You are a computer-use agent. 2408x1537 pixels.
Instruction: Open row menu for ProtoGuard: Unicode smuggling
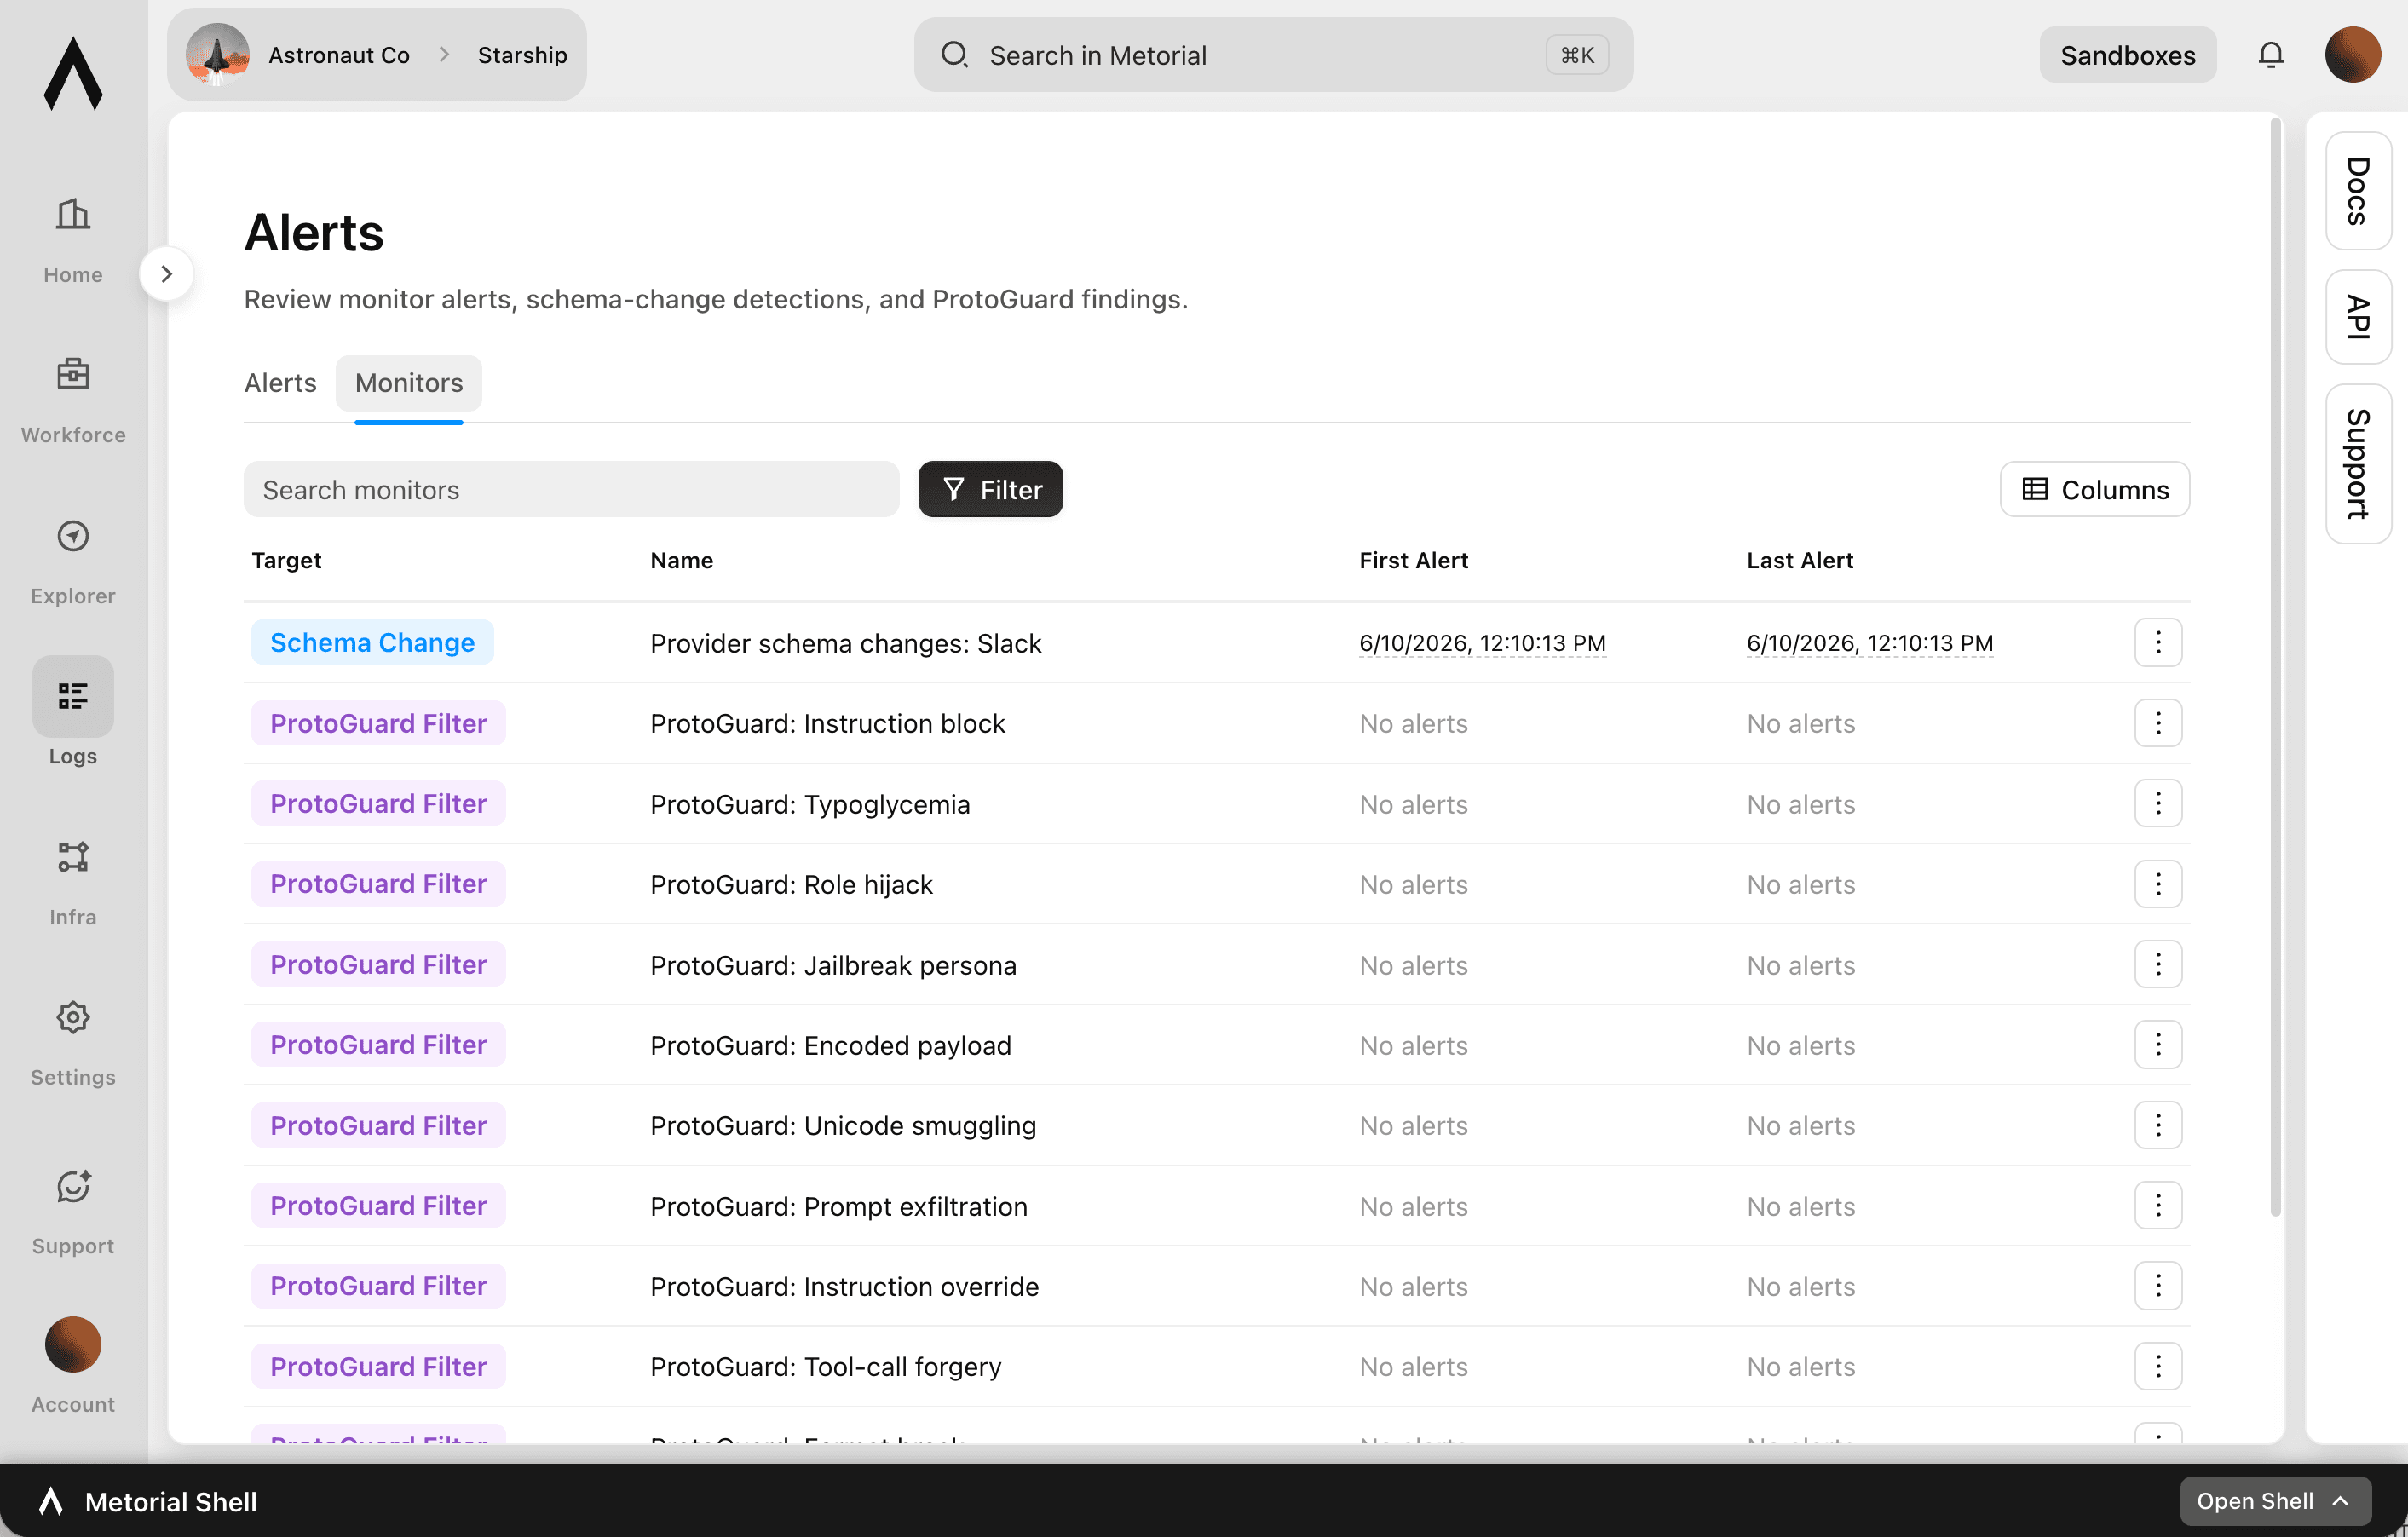(x=2157, y=1125)
